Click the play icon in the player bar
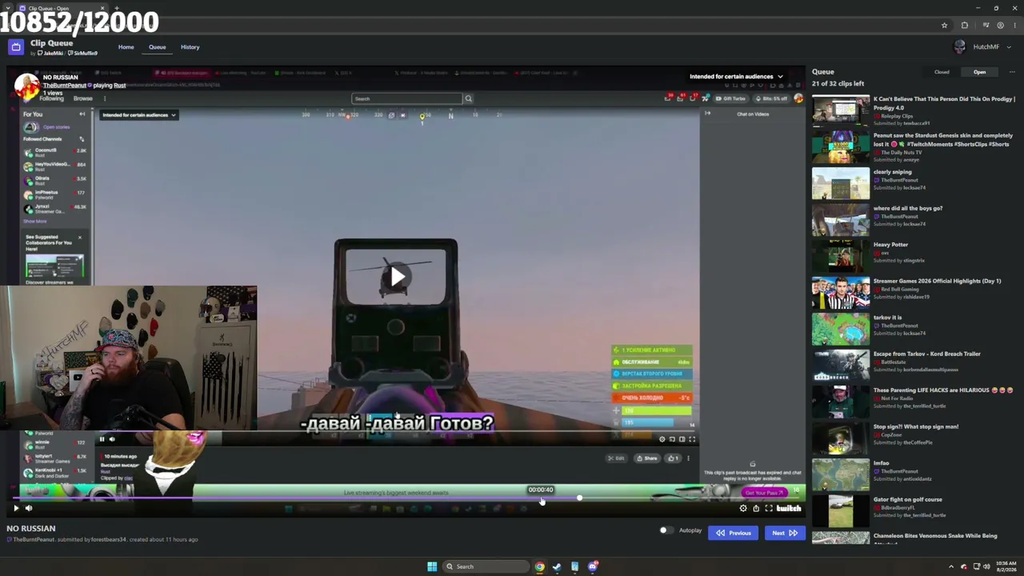The height and width of the screenshot is (576, 1024). [15, 508]
